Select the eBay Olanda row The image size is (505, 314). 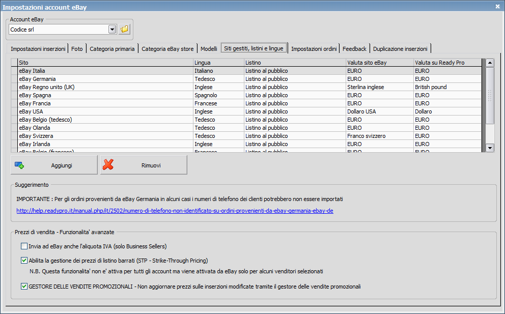246,128
